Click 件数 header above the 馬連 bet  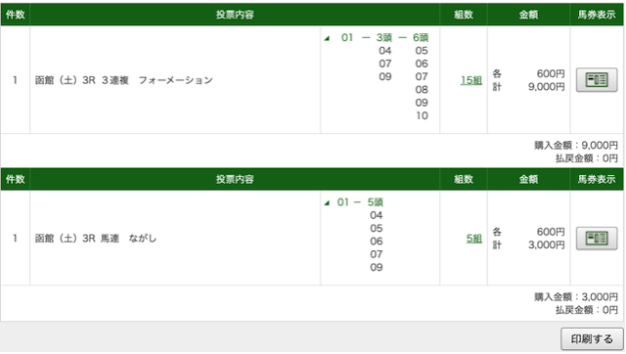coord(16,179)
